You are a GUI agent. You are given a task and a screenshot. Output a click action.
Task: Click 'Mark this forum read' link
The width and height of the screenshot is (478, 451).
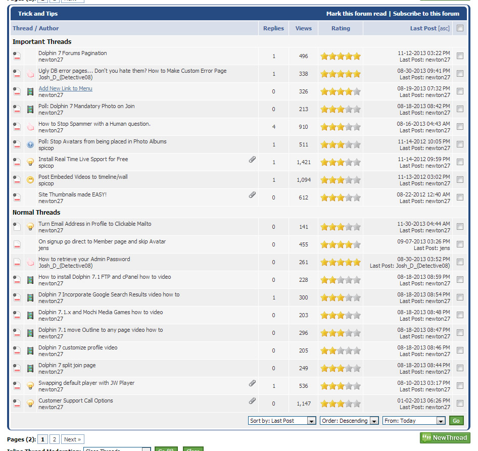tap(356, 14)
